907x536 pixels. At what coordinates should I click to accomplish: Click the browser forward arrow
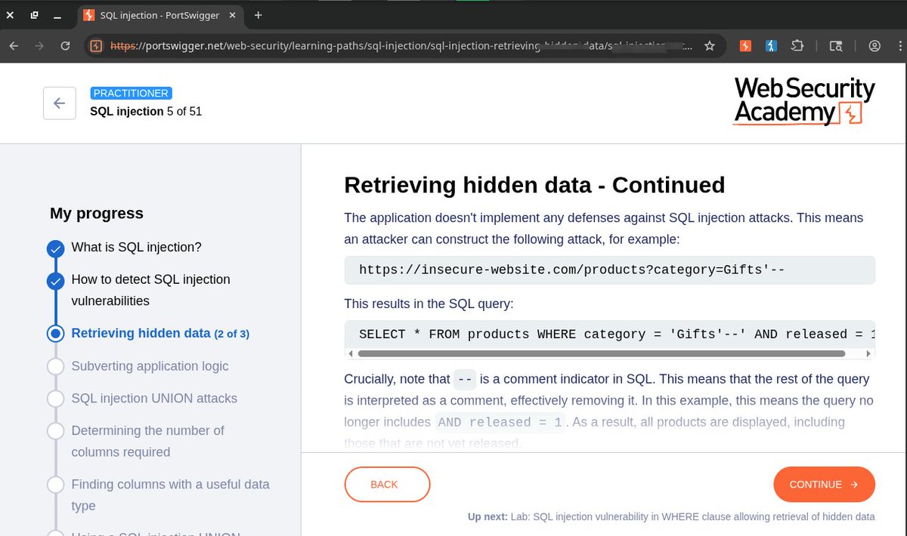point(39,46)
